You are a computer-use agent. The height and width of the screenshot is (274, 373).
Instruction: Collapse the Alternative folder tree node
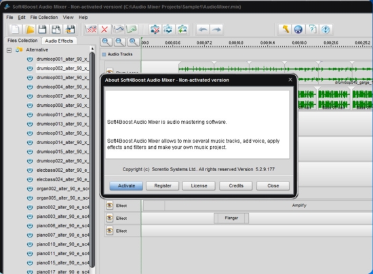pyautogui.click(x=9, y=50)
